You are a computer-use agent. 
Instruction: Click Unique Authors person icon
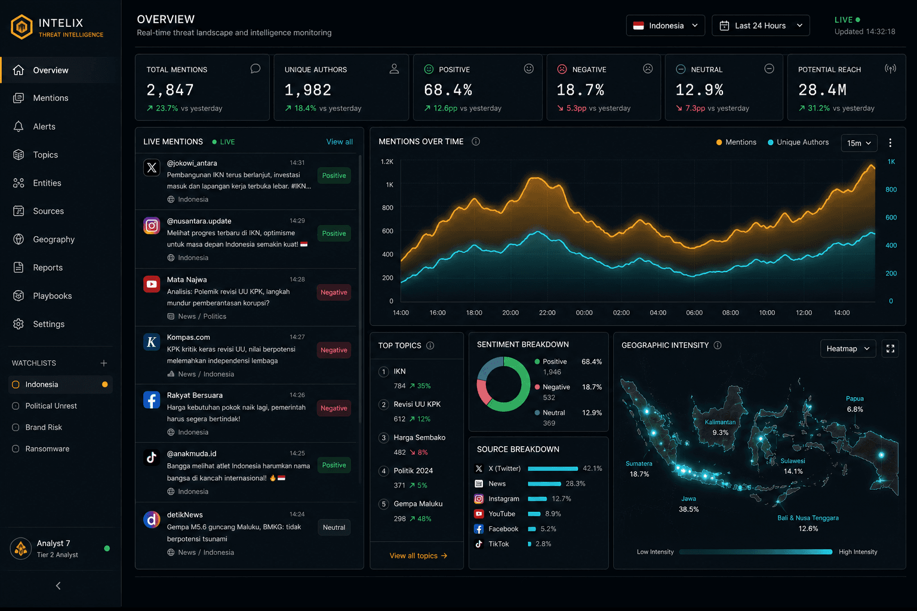[394, 69]
